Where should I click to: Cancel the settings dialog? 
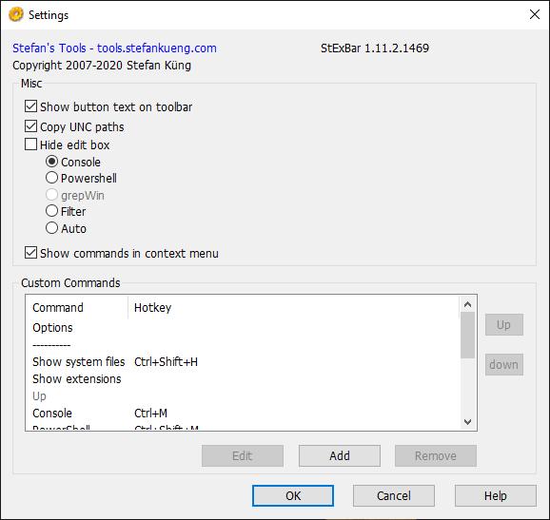(x=394, y=496)
